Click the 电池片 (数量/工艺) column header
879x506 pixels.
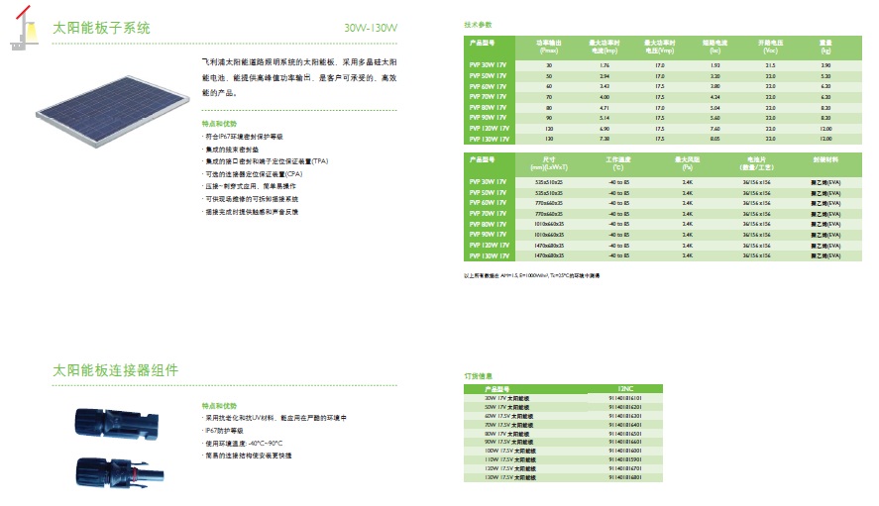[x=756, y=163]
